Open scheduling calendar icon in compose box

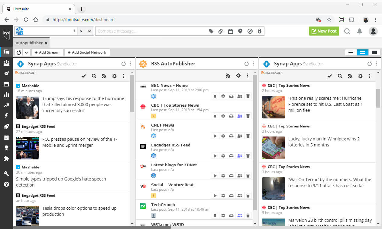pos(231,31)
